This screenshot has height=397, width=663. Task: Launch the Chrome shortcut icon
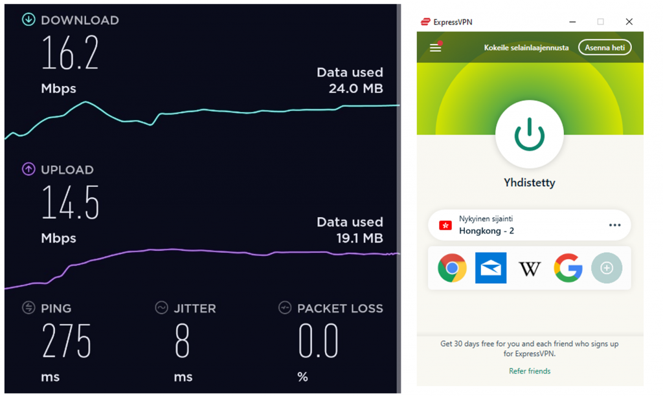[x=452, y=268]
